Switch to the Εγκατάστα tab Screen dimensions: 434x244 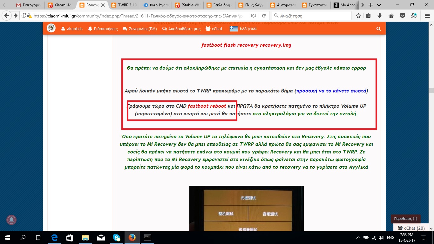315,5
